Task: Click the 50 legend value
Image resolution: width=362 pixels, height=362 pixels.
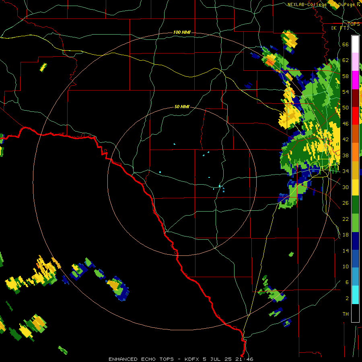Action: coord(346,108)
